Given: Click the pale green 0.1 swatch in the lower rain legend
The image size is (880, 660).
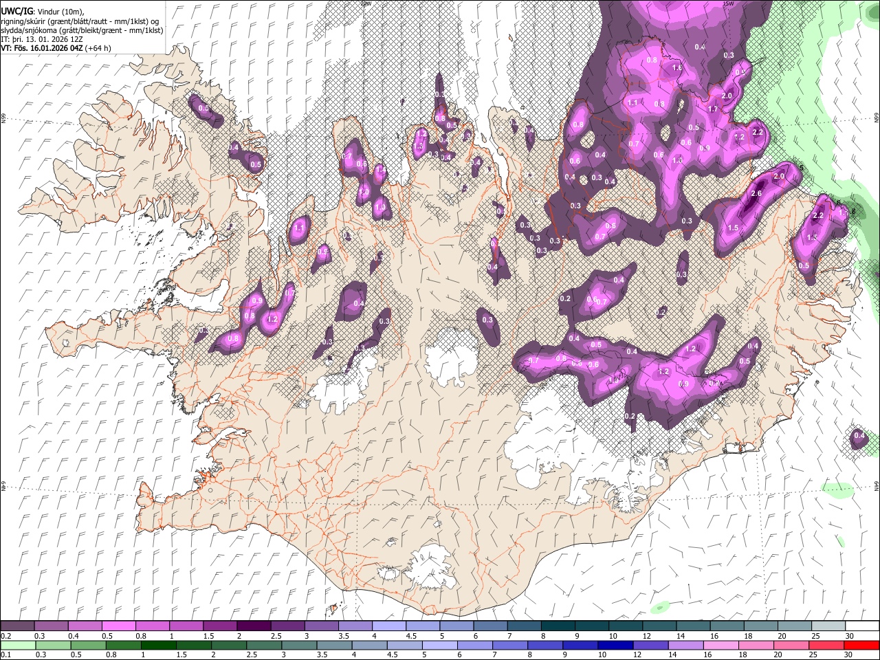Looking at the screenshot, I should 18,646.
